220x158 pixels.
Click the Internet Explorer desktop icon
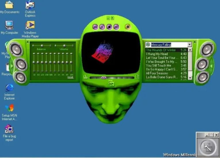click(9, 92)
